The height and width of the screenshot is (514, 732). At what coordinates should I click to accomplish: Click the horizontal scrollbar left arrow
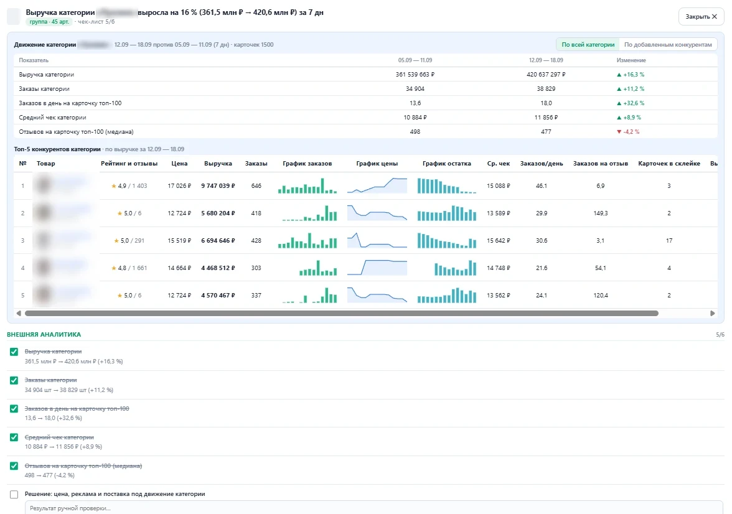[19, 313]
